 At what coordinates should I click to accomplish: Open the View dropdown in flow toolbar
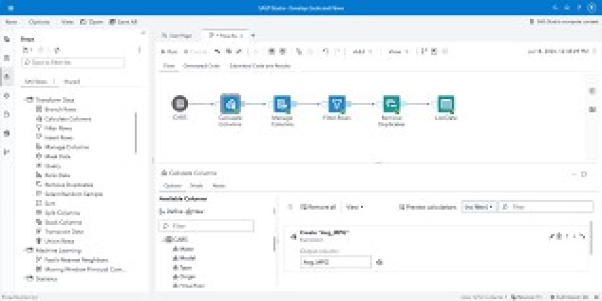click(x=398, y=51)
